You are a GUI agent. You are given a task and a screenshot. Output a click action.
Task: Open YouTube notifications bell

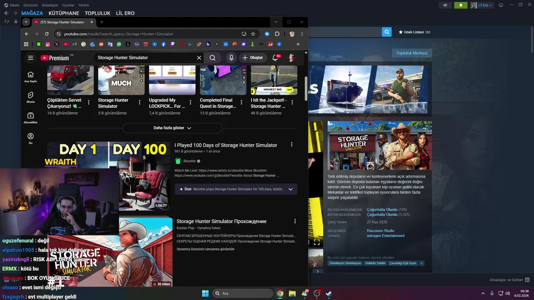point(275,58)
